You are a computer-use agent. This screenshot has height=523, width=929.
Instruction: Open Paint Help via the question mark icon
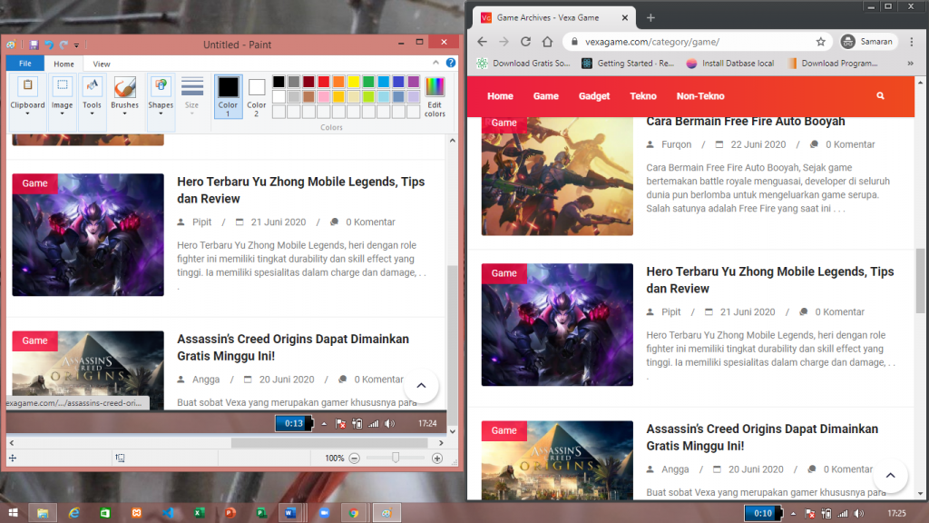pos(451,64)
